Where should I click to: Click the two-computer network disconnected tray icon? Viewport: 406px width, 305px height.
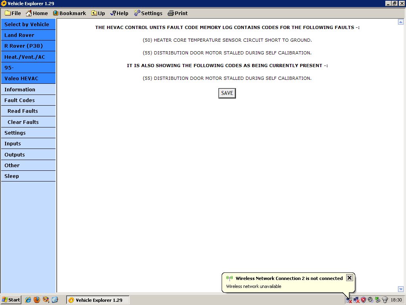(356, 300)
